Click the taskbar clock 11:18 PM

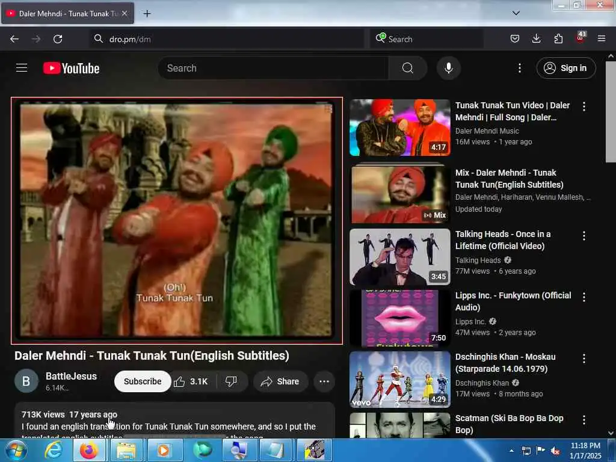585,450
